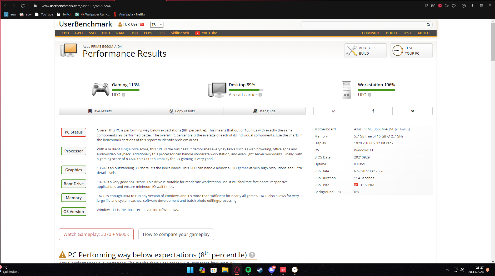495x276 pixels.
Task: Click the OS Version section button
Action: coord(74,212)
